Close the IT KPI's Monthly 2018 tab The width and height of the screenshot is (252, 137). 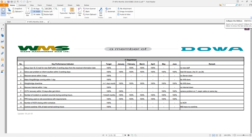48,22
